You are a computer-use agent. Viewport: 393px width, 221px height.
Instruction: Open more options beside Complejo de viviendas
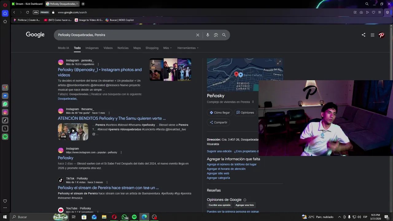[253, 102]
